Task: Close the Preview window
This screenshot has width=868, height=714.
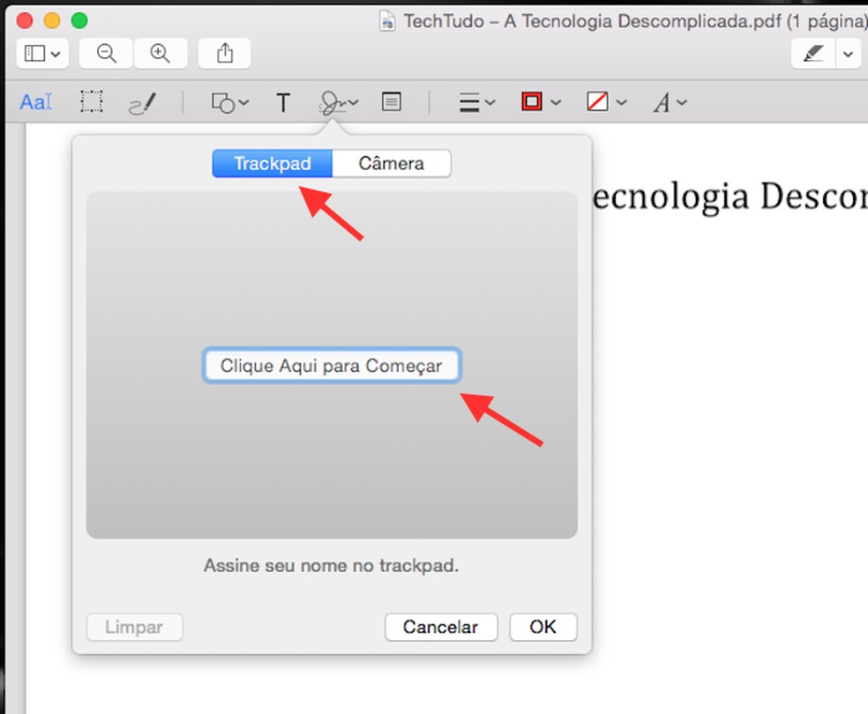Action: pyautogui.click(x=25, y=20)
